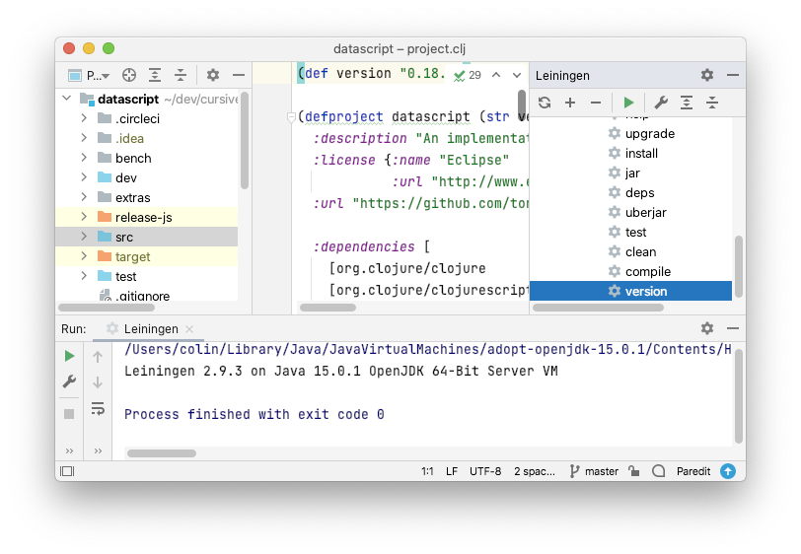
Task: Select the install Leiningen task
Action: point(633,153)
